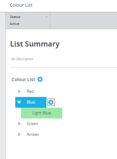Screen dimensions: 117x159
Task: Click the add icon next to Blue
Action: coord(51,102)
